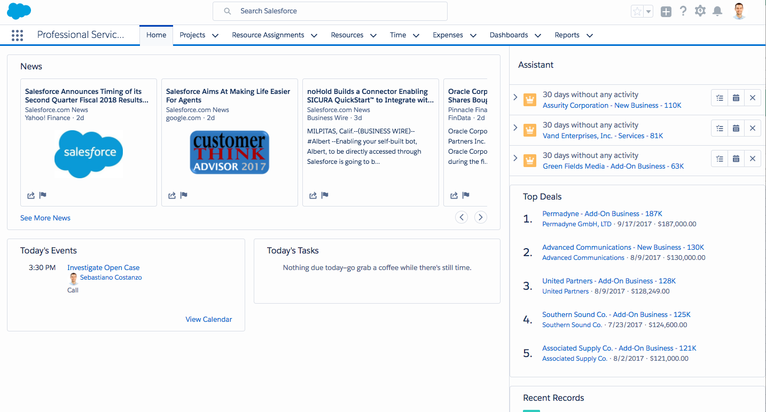766x412 pixels.
Task: Open the Time tab dropdown chevron
Action: pyautogui.click(x=416, y=36)
